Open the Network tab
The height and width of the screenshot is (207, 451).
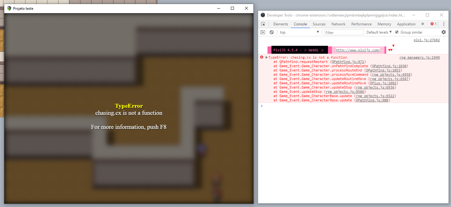[338, 24]
